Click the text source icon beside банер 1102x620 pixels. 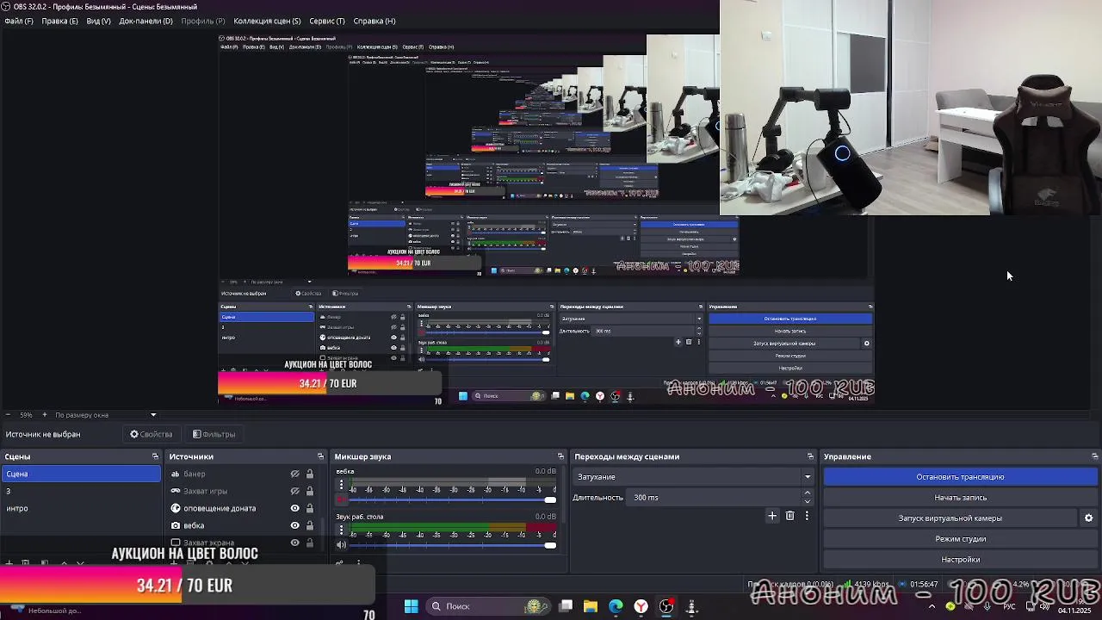coord(176,474)
